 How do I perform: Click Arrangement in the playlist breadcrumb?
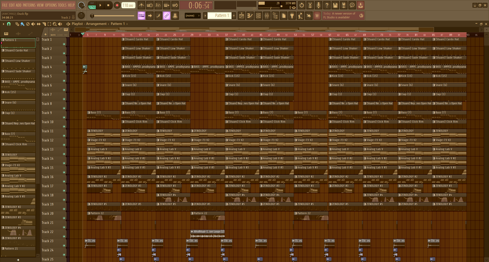click(96, 24)
